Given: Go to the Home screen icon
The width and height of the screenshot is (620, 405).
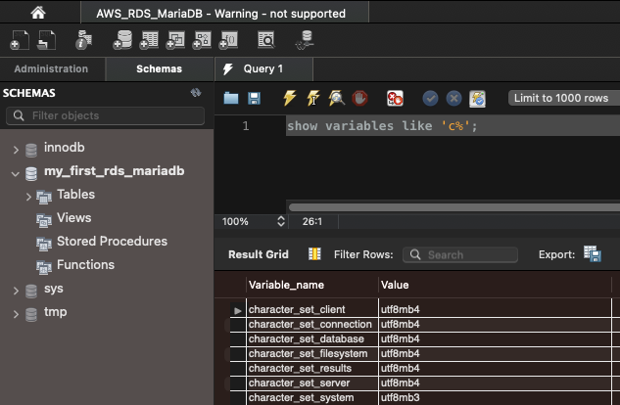Looking at the screenshot, I should click(x=38, y=13).
